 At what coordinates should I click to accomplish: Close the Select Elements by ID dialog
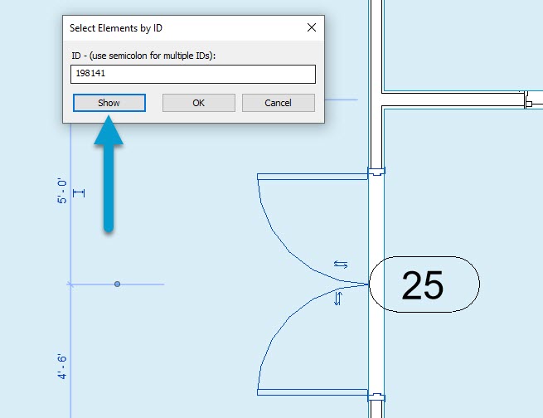point(311,27)
